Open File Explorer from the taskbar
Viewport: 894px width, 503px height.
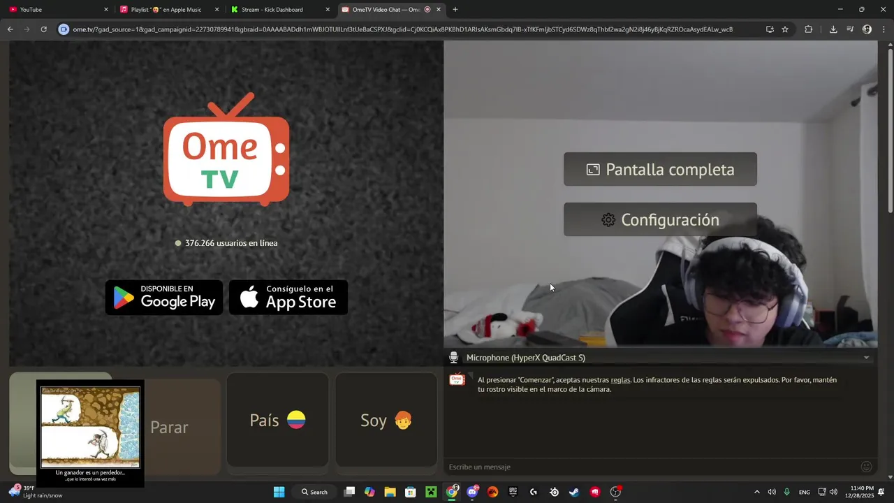390,492
